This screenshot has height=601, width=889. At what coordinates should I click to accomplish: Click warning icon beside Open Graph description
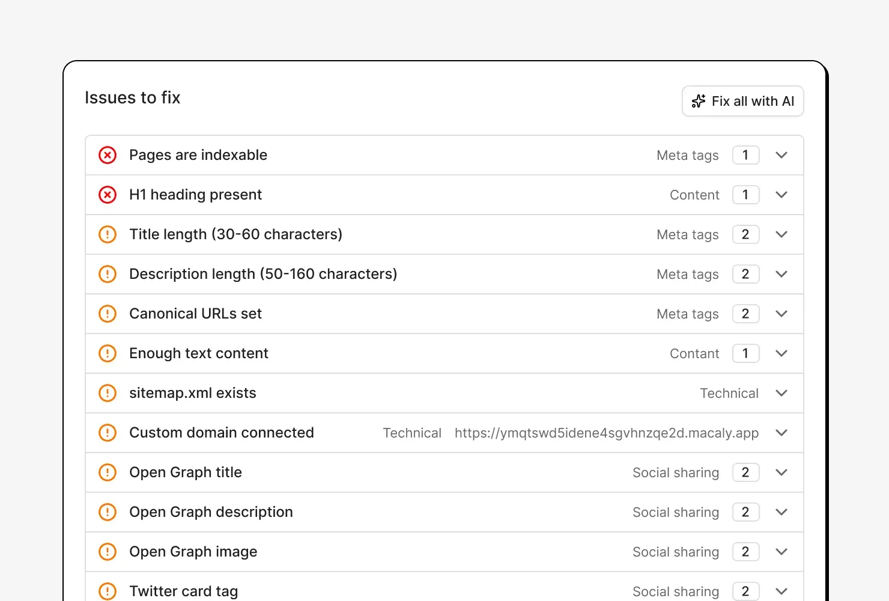(108, 512)
